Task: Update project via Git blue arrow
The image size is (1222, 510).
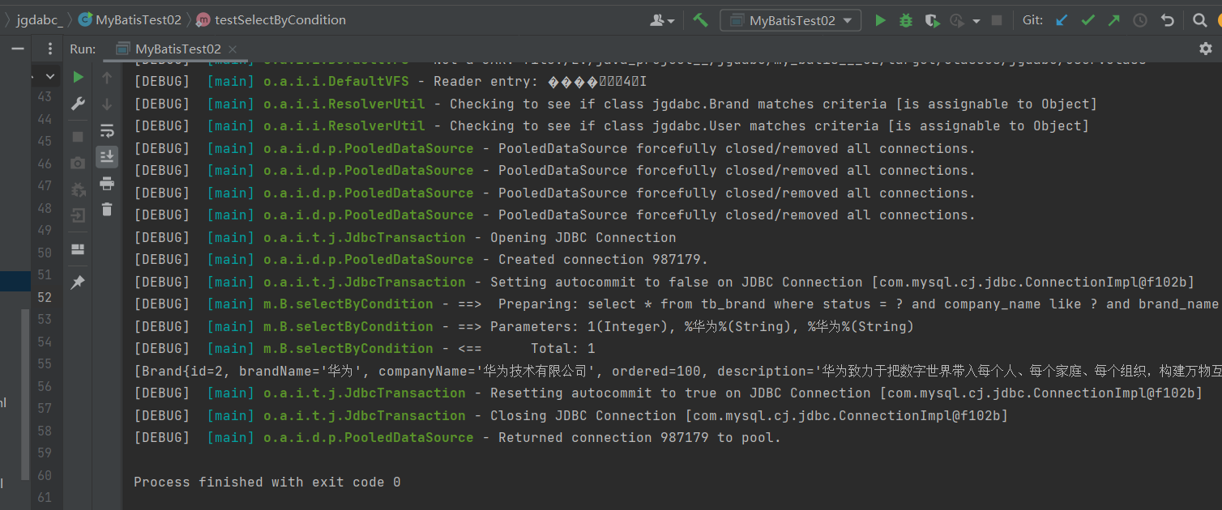Action: pos(1062,20)
